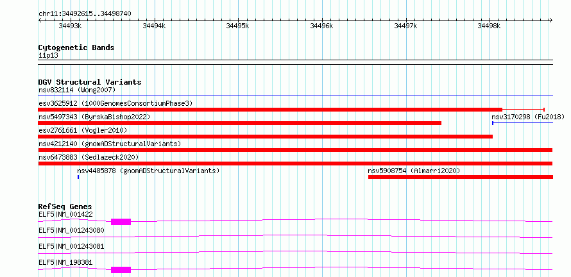
Task: Click the magenta exon block of ELF5|NM_198381
Action: coord(121,270)
